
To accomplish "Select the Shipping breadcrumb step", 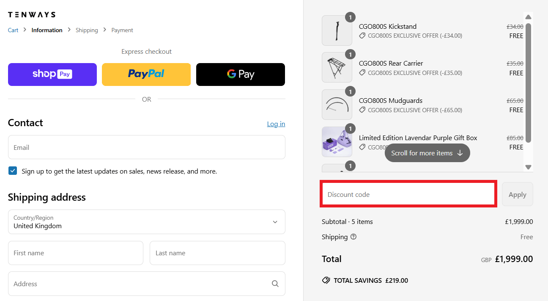I will coord(87,30).
